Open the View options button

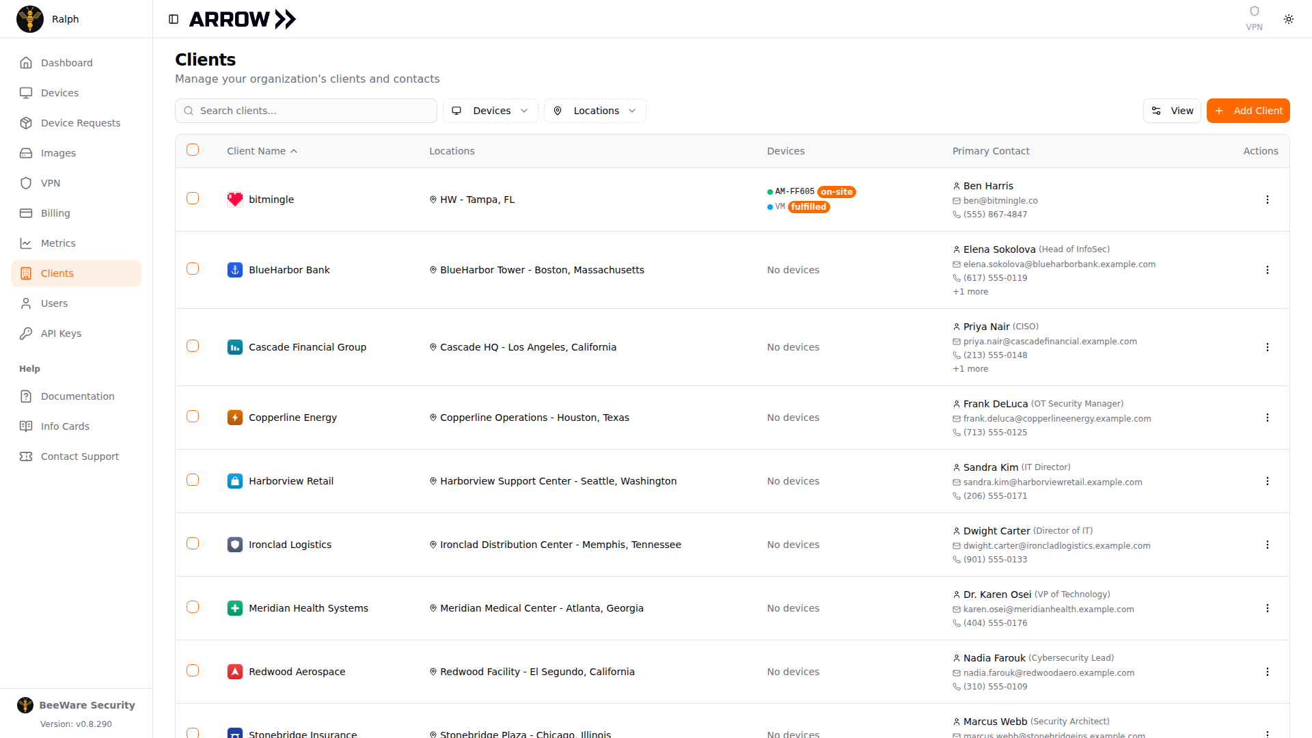1172,111
